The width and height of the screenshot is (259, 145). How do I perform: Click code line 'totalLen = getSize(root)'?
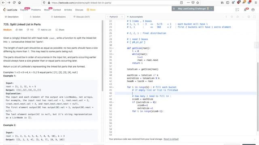pos(142,69)
